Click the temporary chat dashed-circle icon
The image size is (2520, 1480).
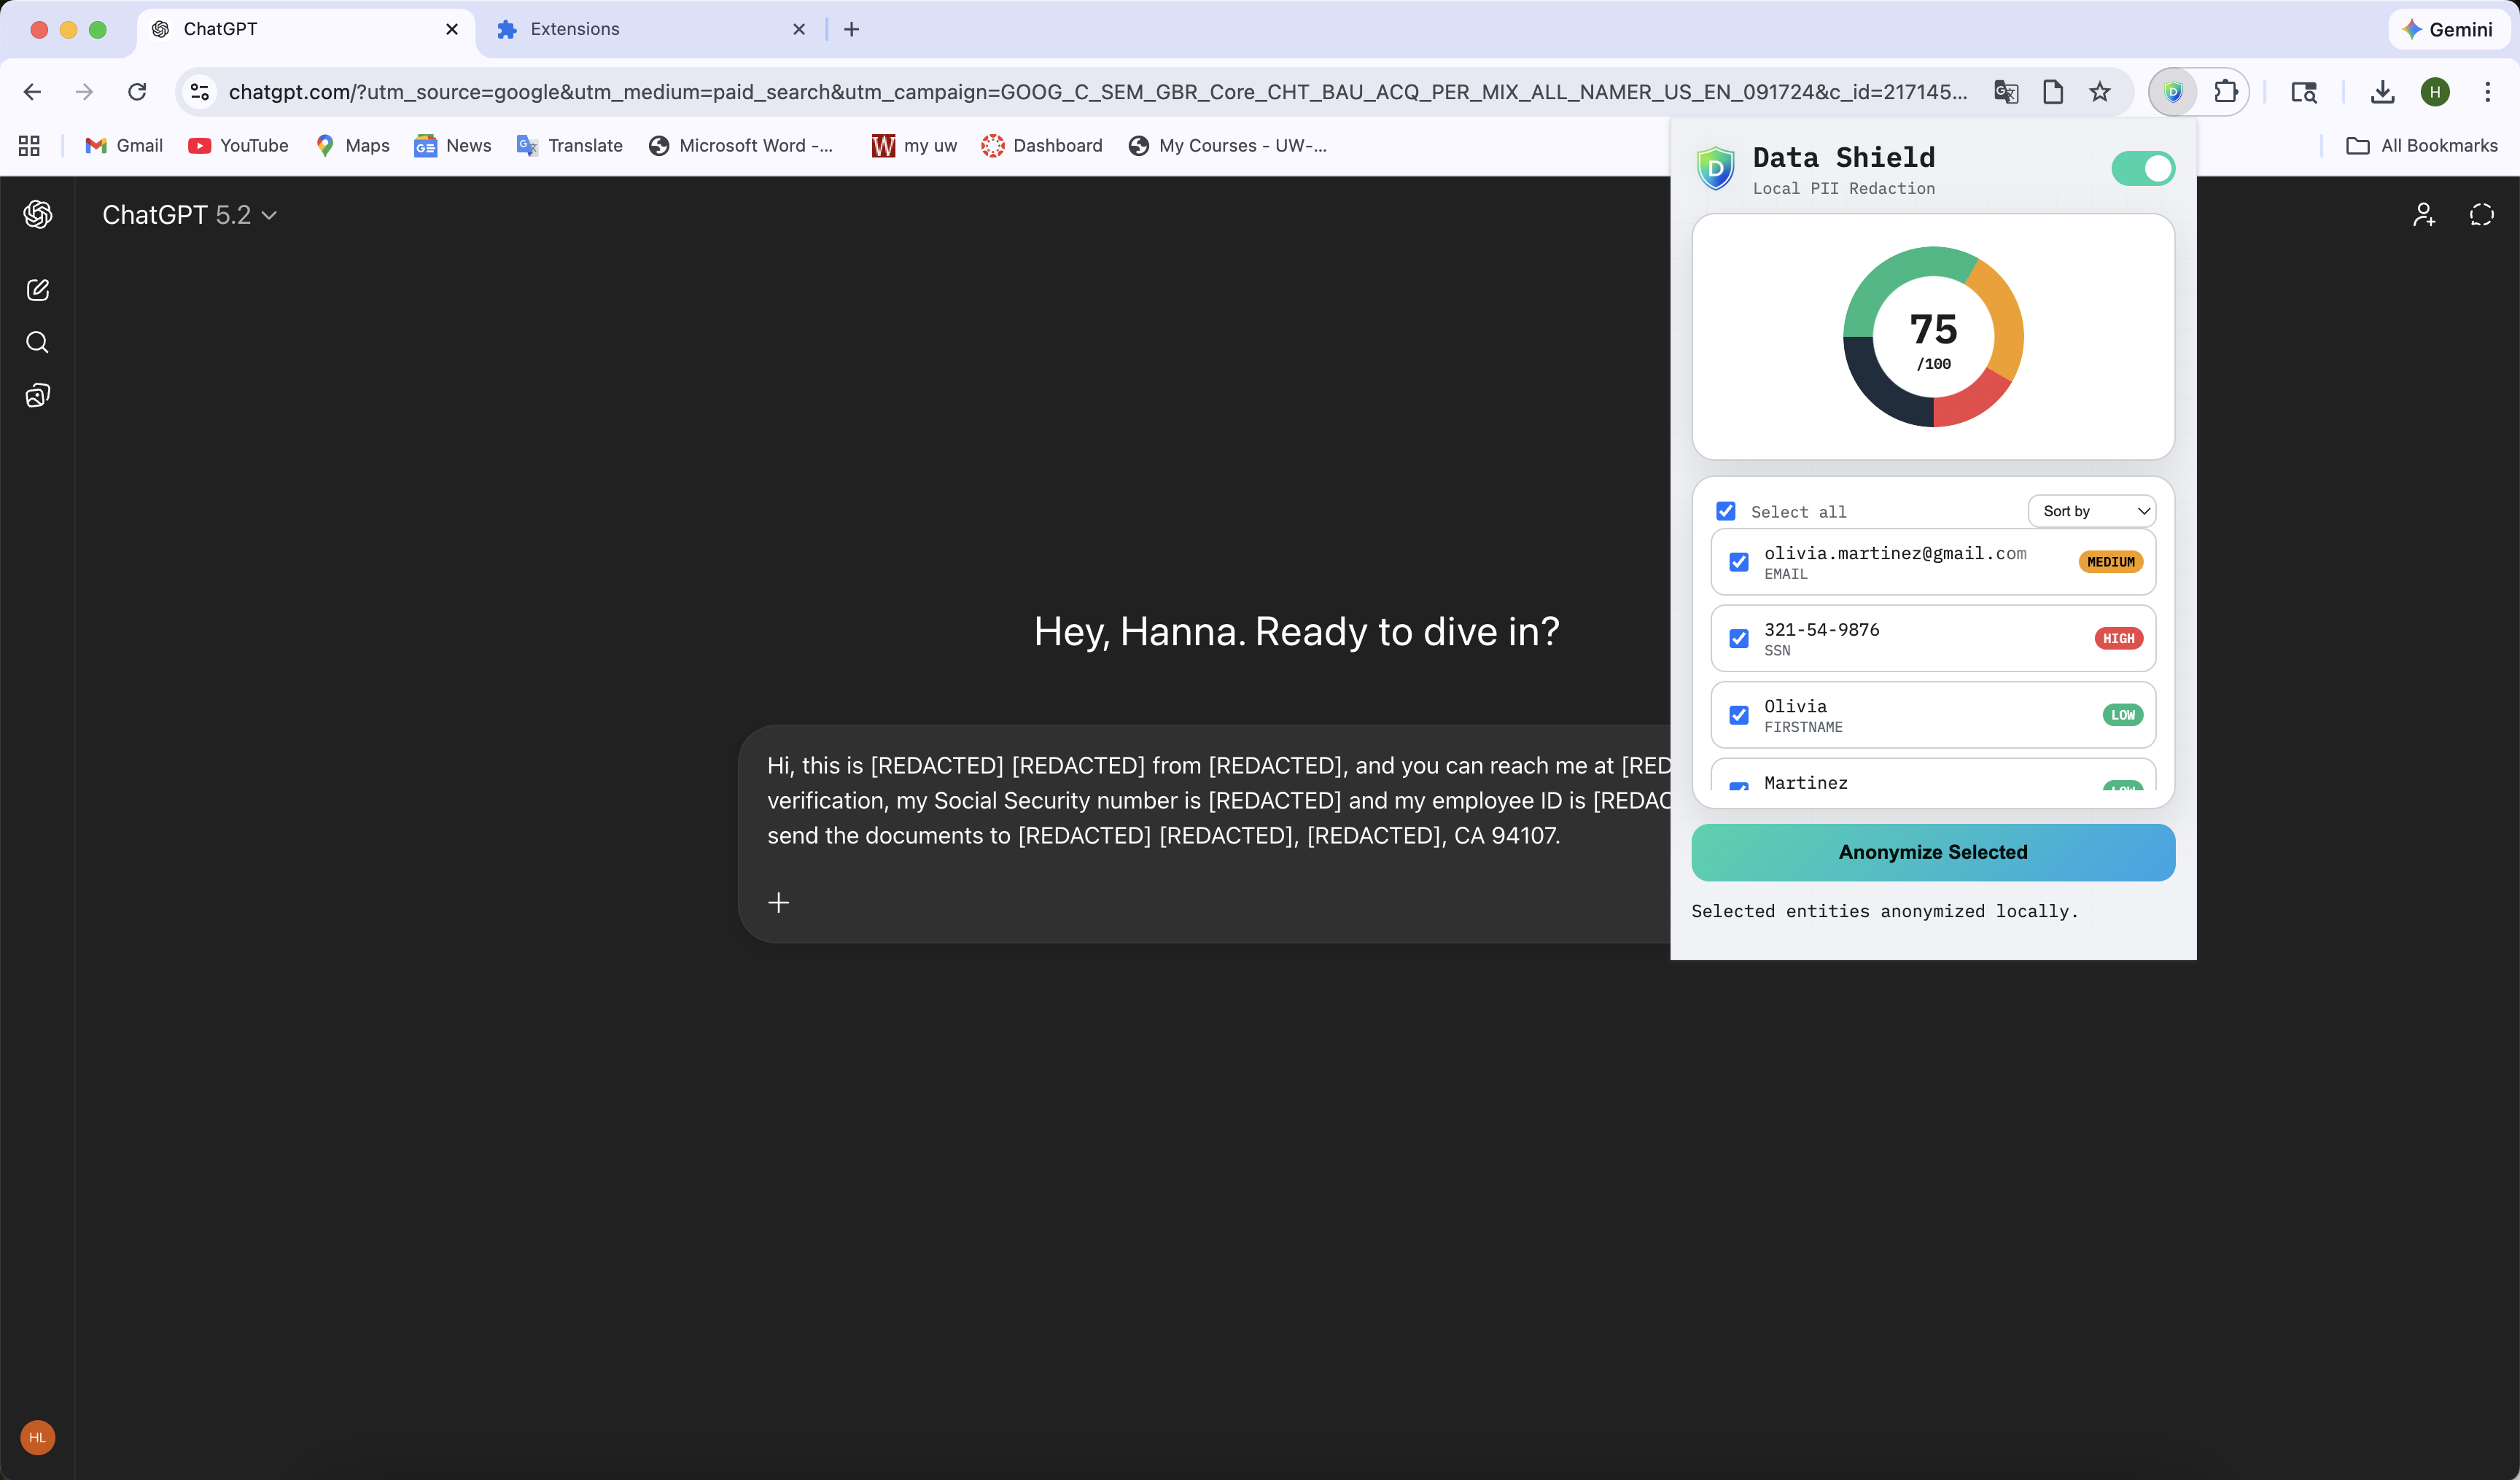(2481, 215)
